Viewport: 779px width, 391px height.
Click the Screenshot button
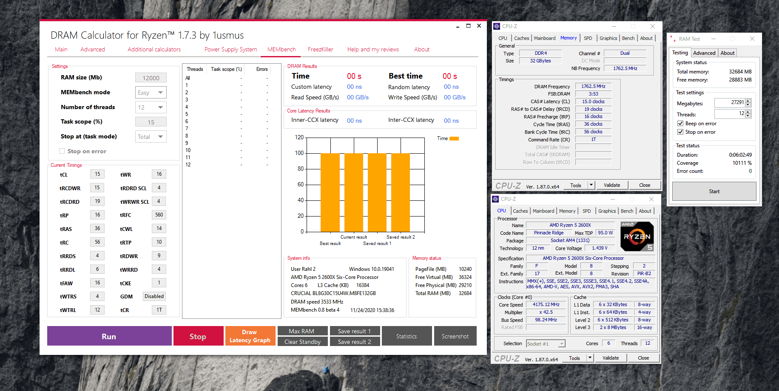click(x=455, y=336)
